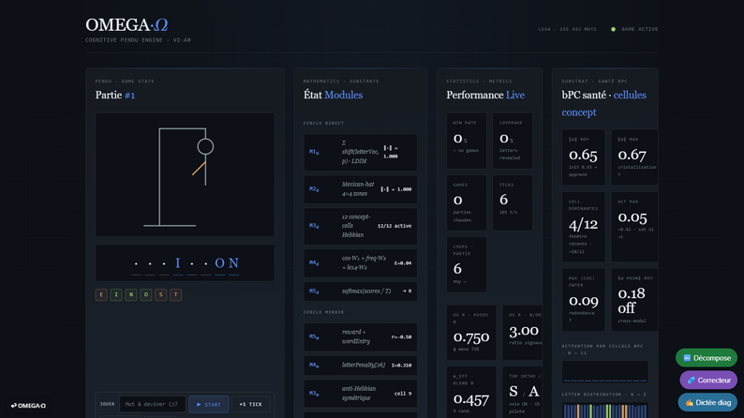The width and height of the screenshot is (744, 418).
Task: Focus the 'Mot à deviner' input field
Action: (153, 404)
